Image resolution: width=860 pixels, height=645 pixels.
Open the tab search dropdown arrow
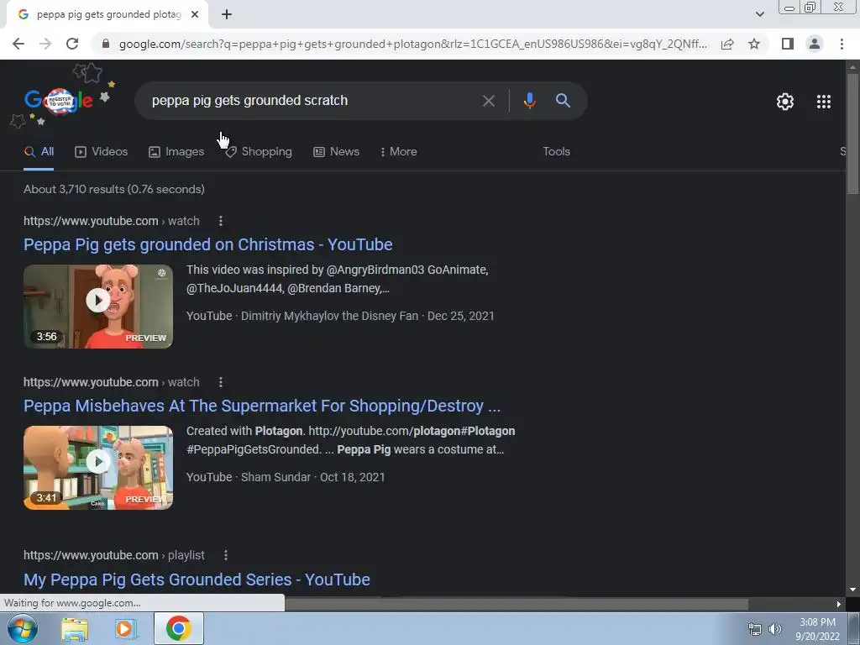759,14
